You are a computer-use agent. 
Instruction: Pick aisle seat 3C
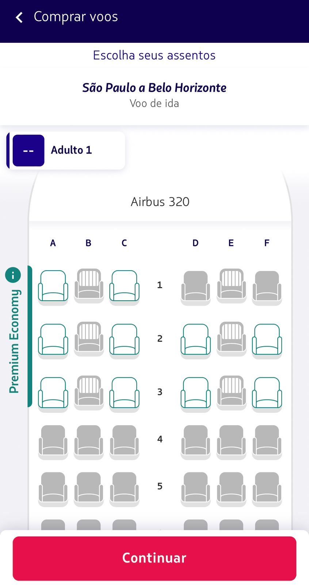124,393
